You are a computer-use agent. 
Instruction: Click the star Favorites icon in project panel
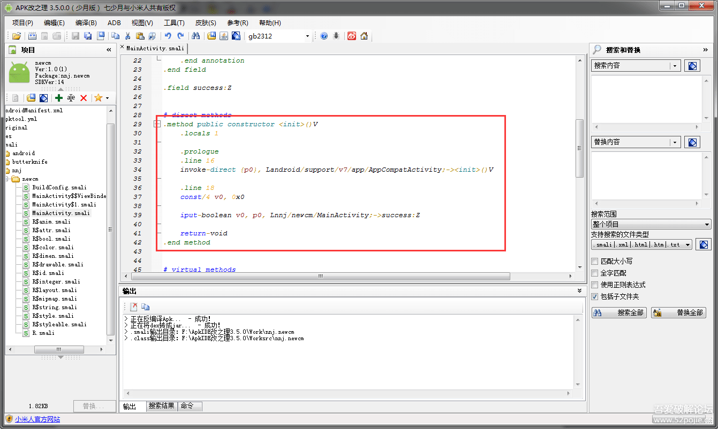click(98, 98)
